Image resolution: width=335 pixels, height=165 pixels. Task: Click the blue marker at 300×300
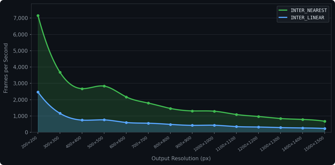coord(60,113)
